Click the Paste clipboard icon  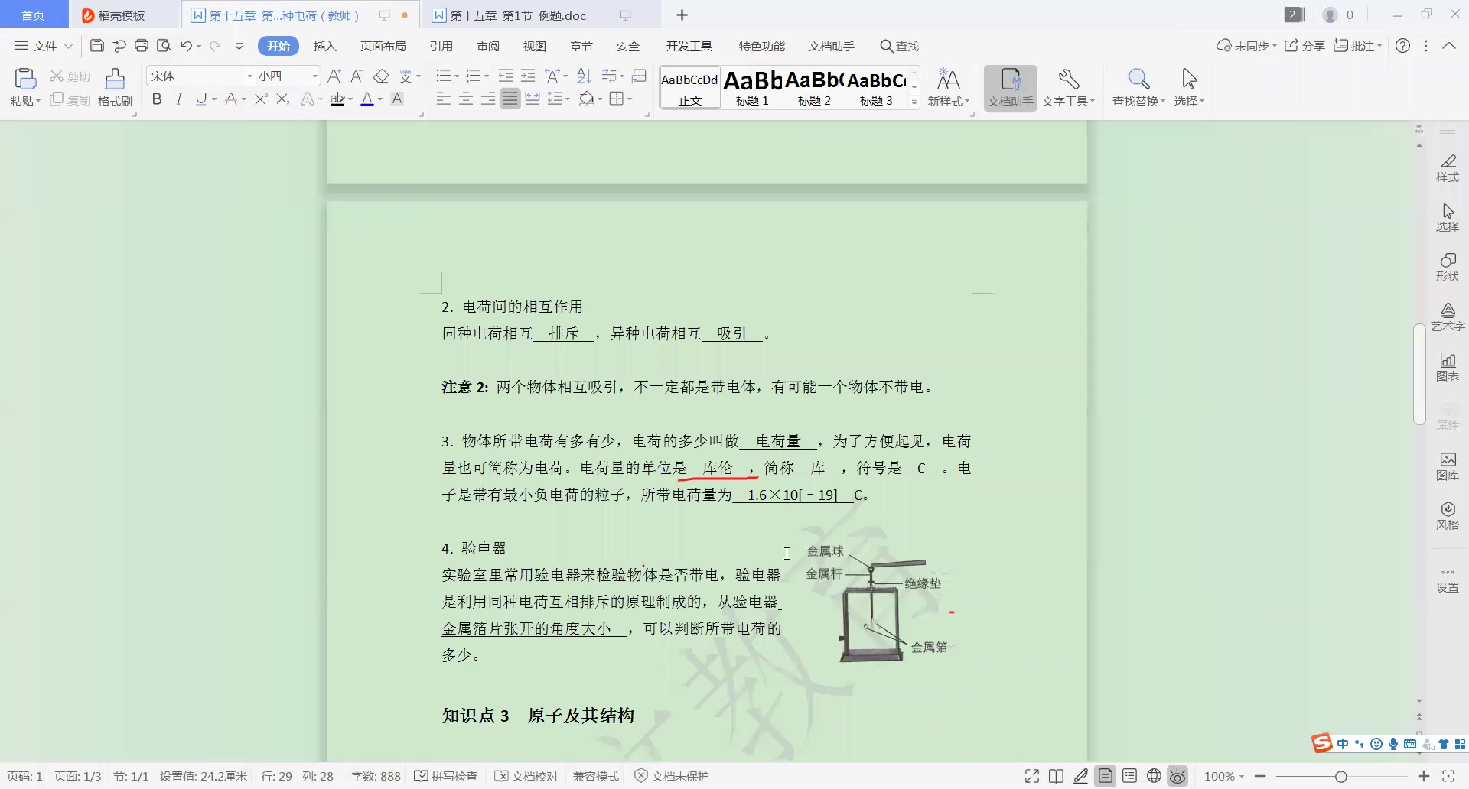(25, 79)
